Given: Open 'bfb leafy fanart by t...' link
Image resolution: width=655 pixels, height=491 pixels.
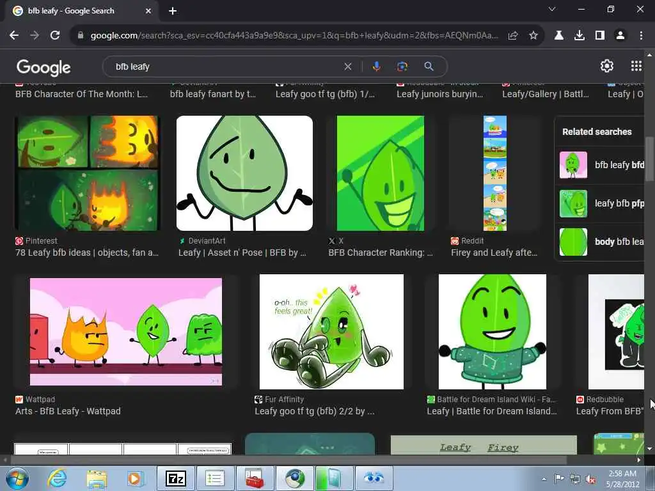Looking at the screenshot, I should point(213,94).
